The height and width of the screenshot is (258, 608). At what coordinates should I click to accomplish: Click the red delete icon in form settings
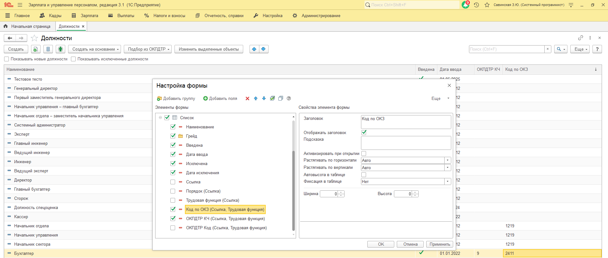pyautogui.click(x=247, y=99)
